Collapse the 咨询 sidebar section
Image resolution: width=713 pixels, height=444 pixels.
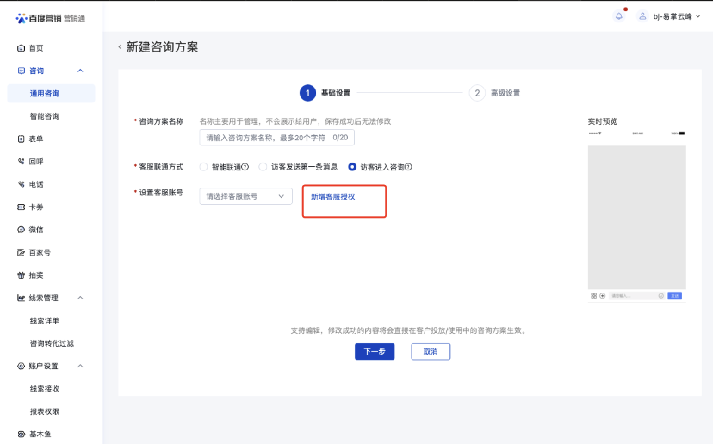tap(80, 71)
